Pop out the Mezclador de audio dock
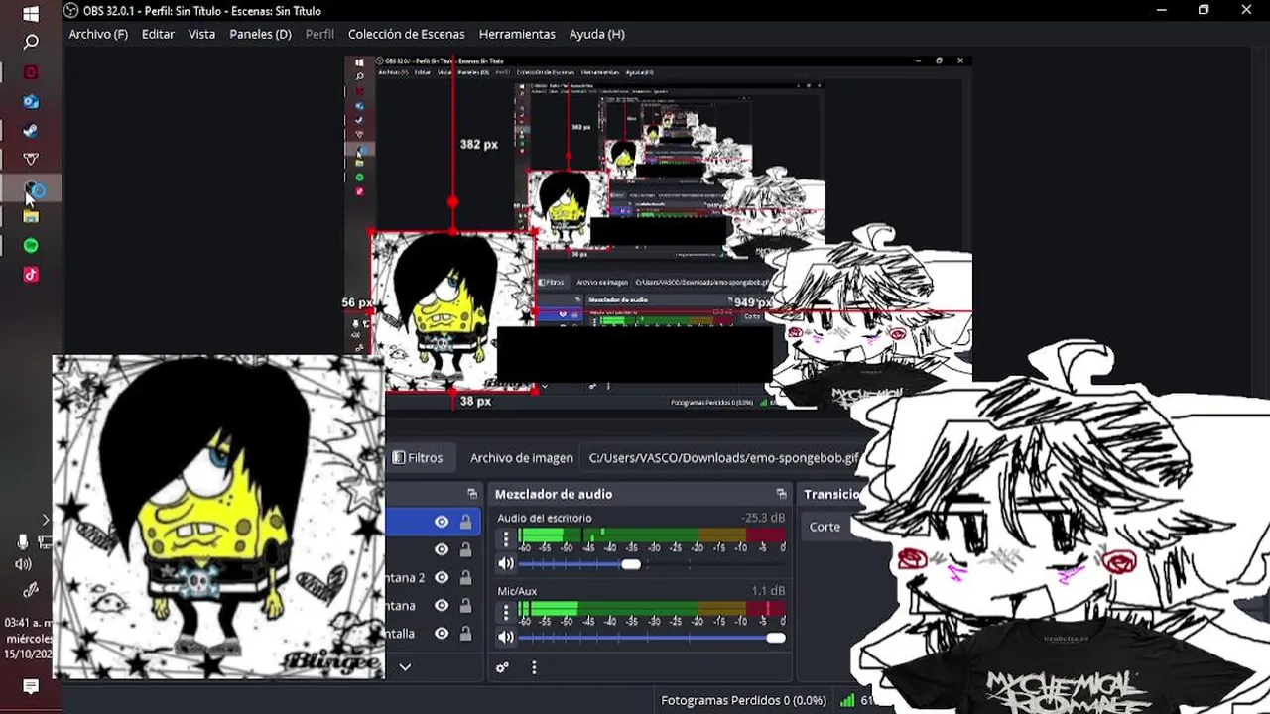 point(781,494)
